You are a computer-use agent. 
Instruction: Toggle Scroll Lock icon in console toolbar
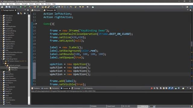(x=164, y=88)
